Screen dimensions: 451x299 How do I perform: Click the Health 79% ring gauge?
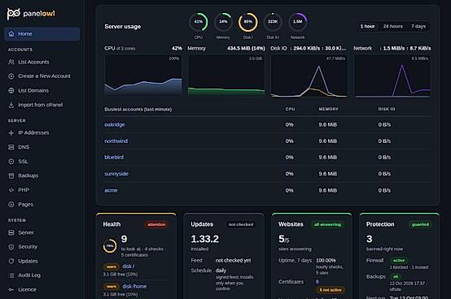coord(110,246)
